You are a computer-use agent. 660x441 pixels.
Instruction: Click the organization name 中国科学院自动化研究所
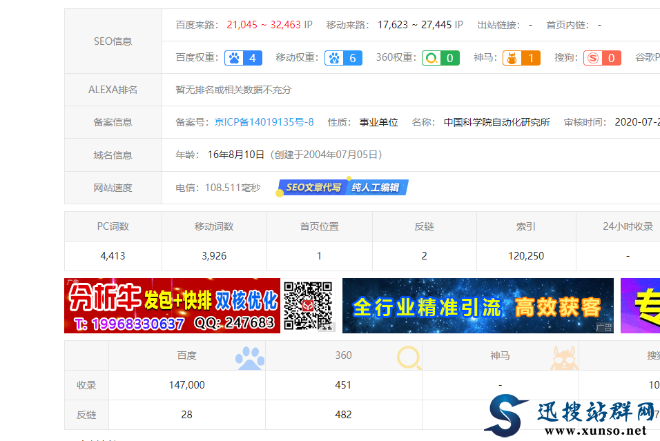coord(496,122)
